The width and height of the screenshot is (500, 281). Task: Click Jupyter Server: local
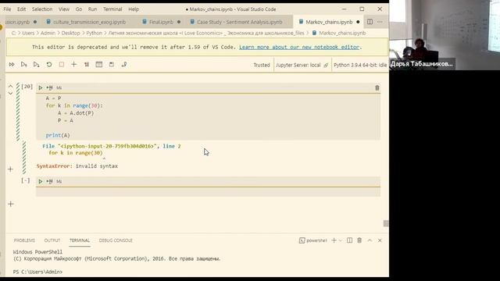coord(302,65)
